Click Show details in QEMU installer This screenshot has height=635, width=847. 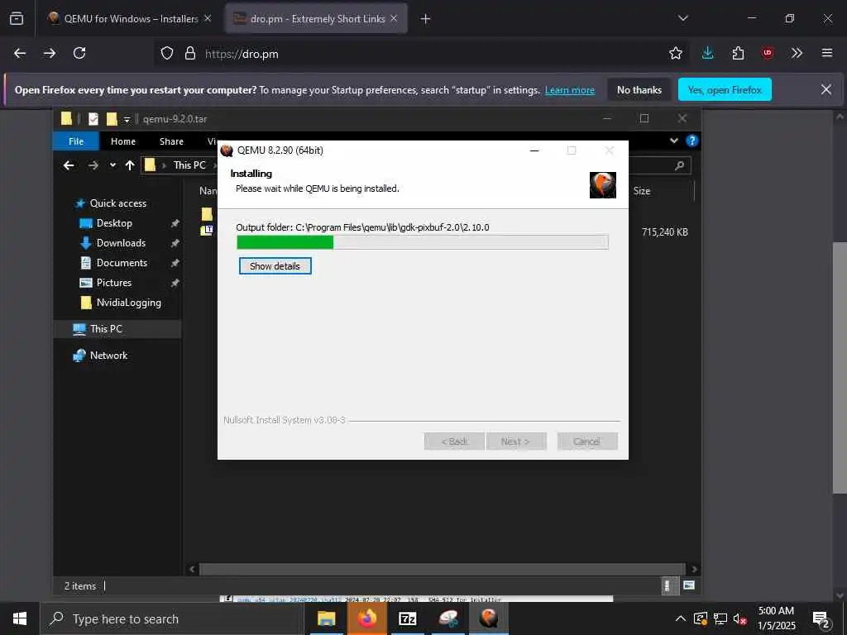tap(275, 265)
